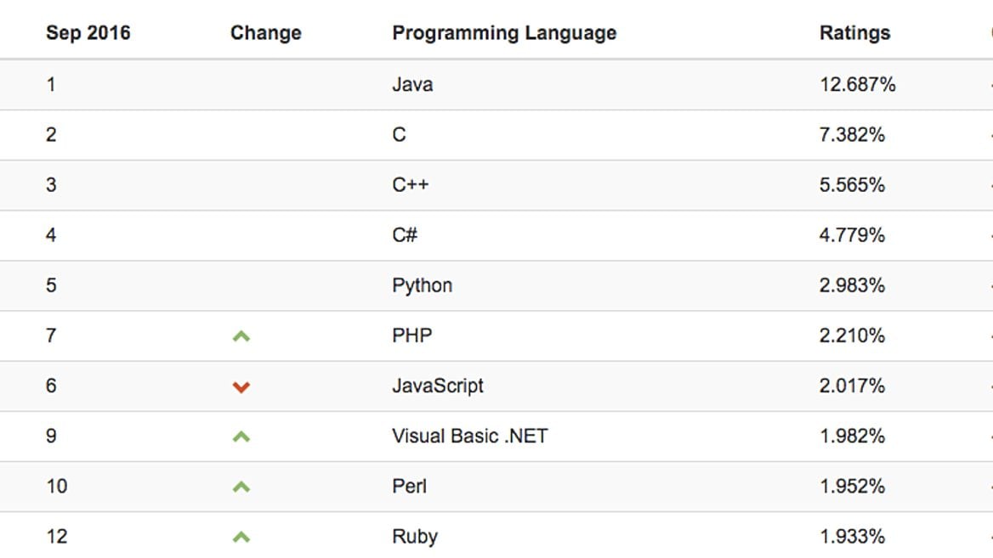Sort by the Ratings column header
The width and height of the screenshot is (993, 558).
coord(854,32)
